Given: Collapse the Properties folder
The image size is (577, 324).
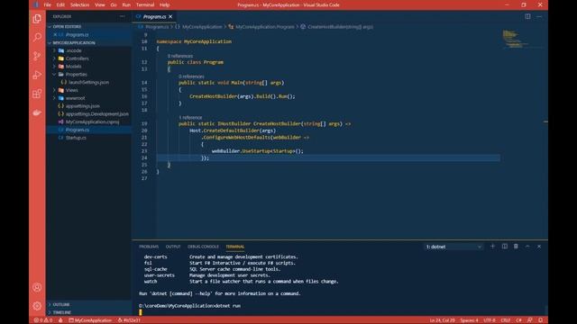Looking at the screenshot, I should coord(88,74).
